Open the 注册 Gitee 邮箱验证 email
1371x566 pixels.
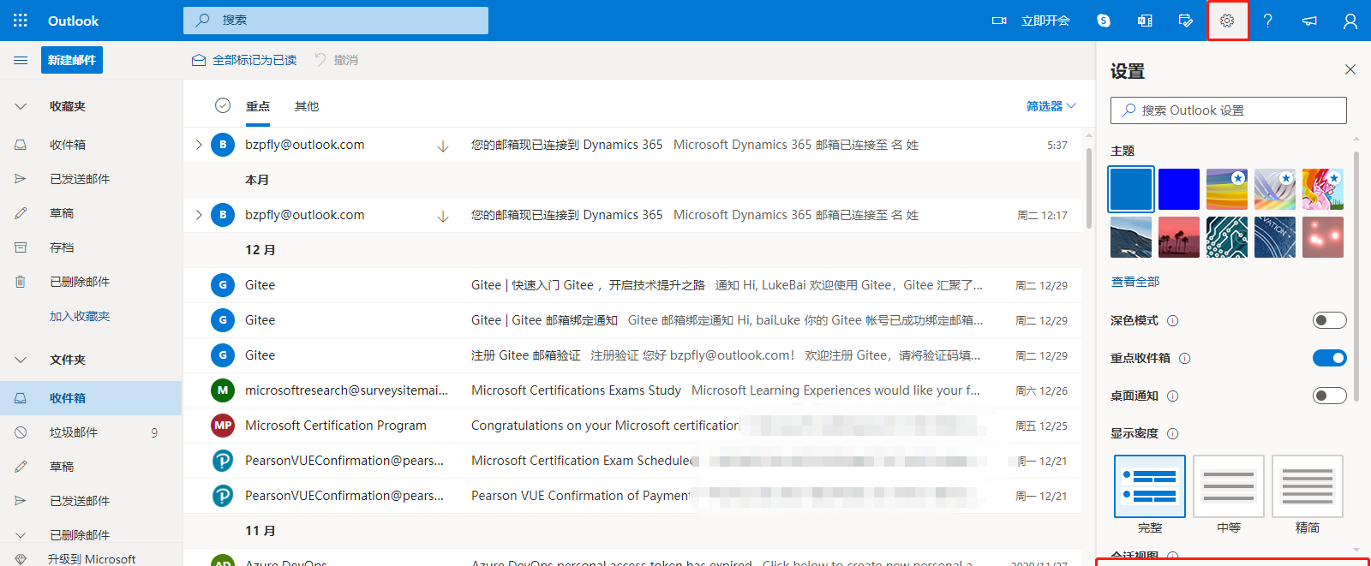(x=632, y=355)
